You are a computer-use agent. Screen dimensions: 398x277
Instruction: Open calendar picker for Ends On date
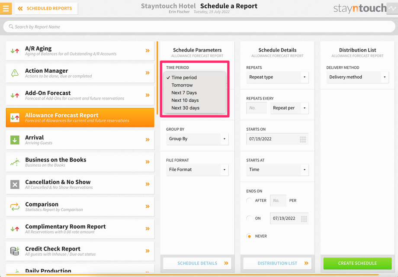click(304, 219)
